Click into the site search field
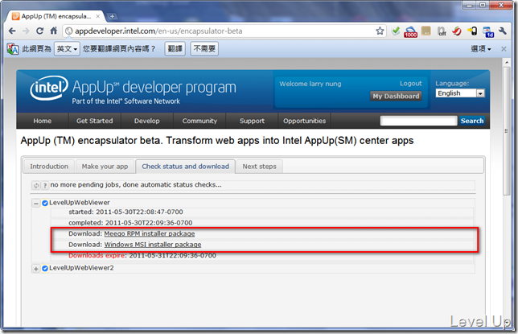Image resolution: width=518 pixels, height=334 pixels. point(418,121)
